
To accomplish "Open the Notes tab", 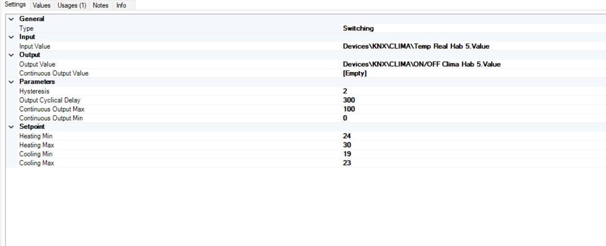I will (100, 5).
